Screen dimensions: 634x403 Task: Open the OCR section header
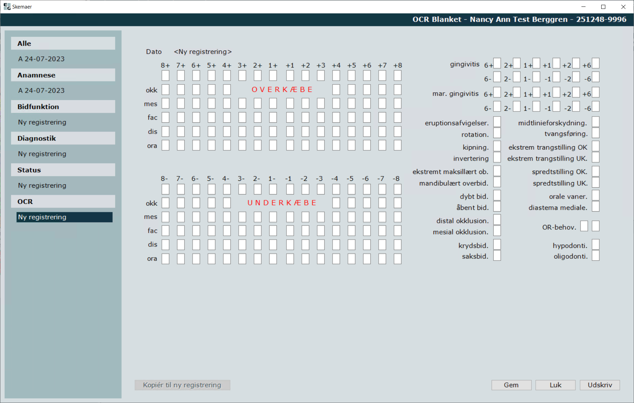pos(63,201)
